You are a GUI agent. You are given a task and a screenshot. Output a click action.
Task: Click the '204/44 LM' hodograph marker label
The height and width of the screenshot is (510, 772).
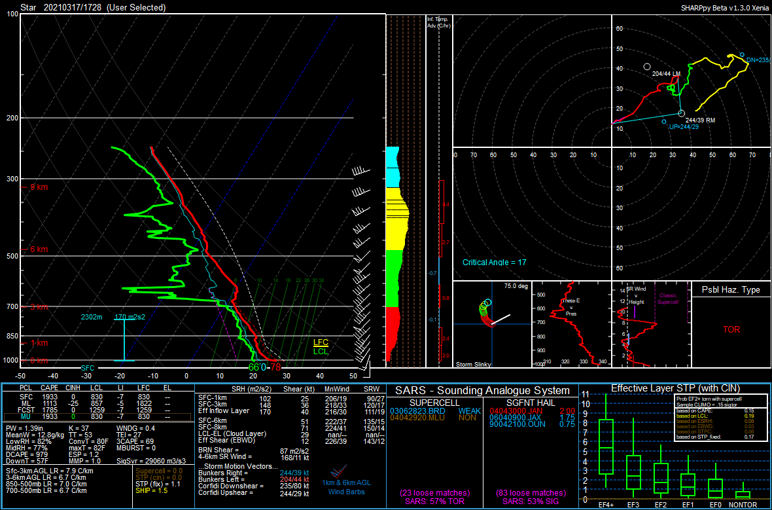[666, 73]
